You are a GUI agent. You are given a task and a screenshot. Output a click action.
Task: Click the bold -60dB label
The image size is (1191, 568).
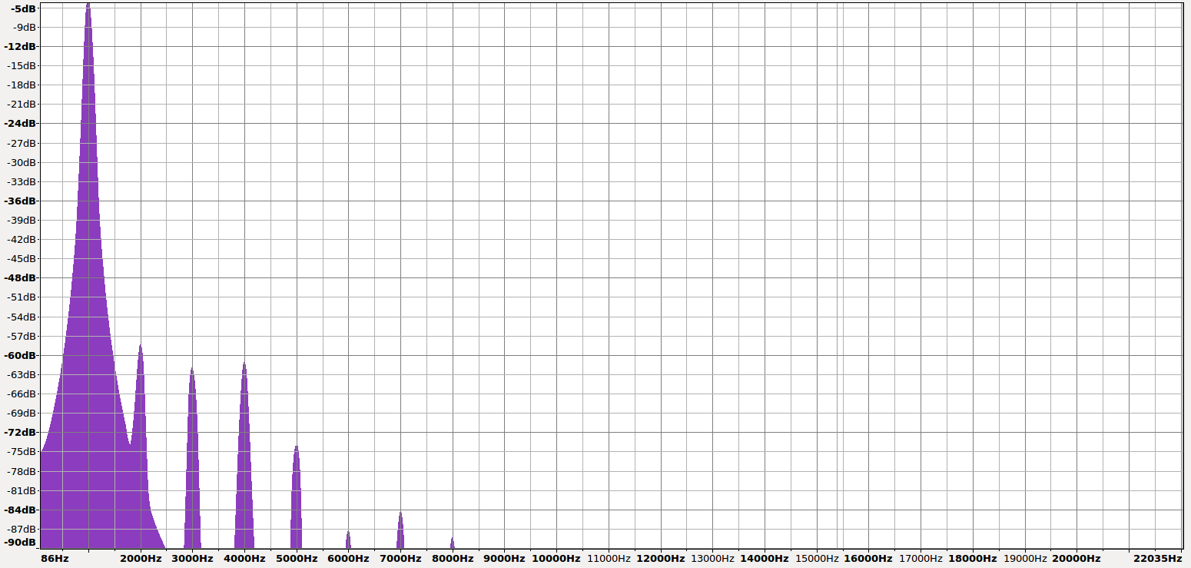pos(21,355)
